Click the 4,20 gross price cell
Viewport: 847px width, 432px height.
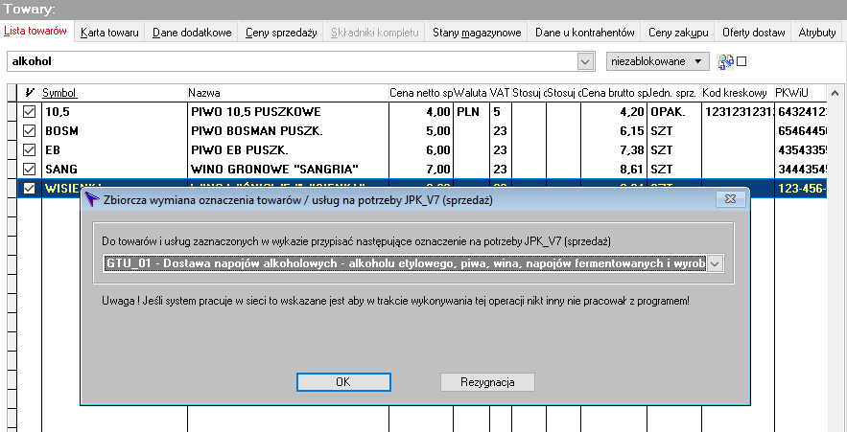pos(614,112)
